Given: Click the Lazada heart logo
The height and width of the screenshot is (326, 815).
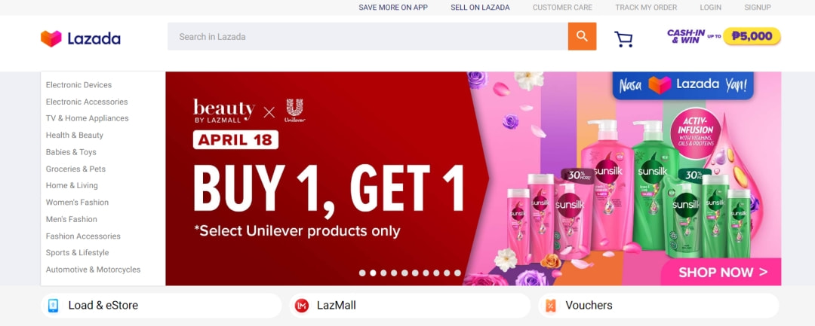Looking at the screenshot, I should pos(51,38).
